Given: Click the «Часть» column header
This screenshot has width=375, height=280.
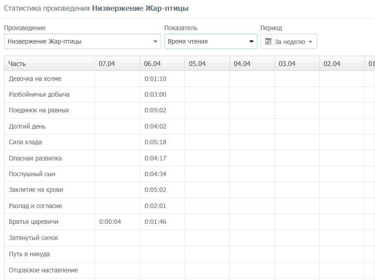Looking at the screenshot, I should pos(17,64).
